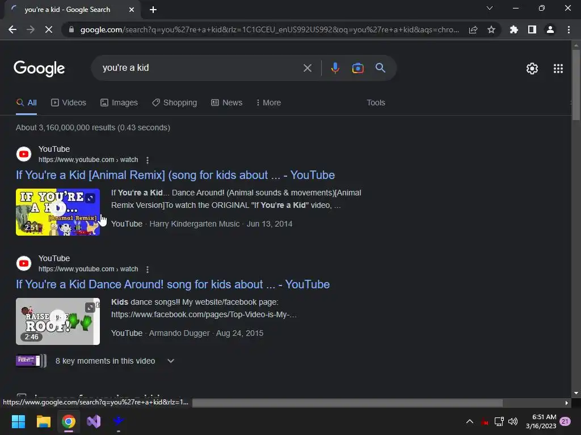Viewport: 581px width, 435px height.
Task: Open a new browser tab
Action: click(x=153, y=10)
